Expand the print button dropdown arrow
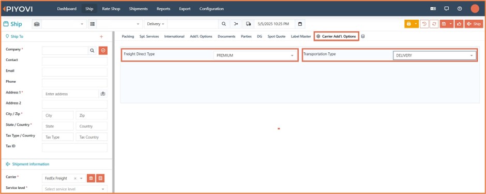 (416, 24)
